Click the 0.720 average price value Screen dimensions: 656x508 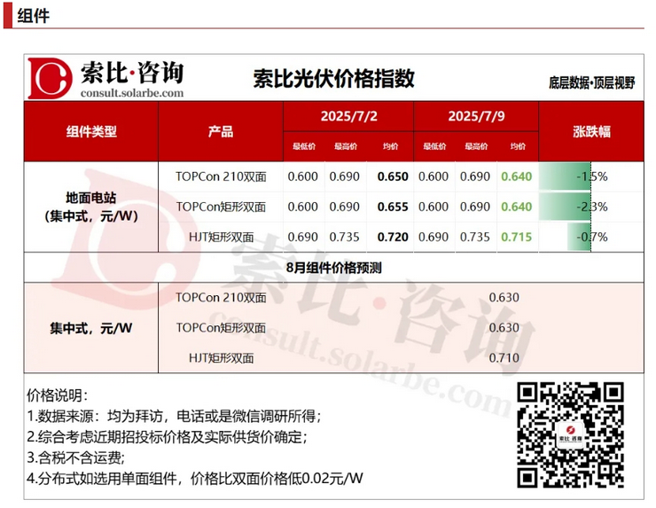coord(393,237)
